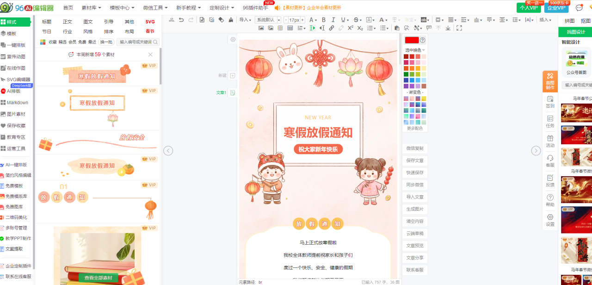Click the 换一批 refresh button
The width and height of the screenshot is (592, 285).
pyautogui.click(x=106, y=42)
